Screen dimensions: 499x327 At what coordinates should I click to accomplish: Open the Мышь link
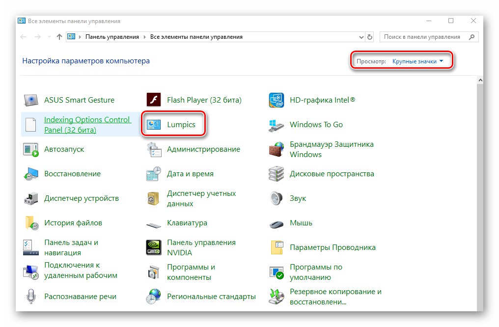point(301,223)
